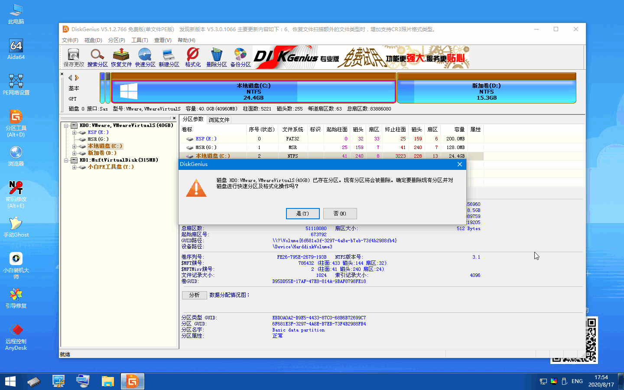Open the 格式化 format tool
Screen dimensions: 624x390
pos(192,57)
